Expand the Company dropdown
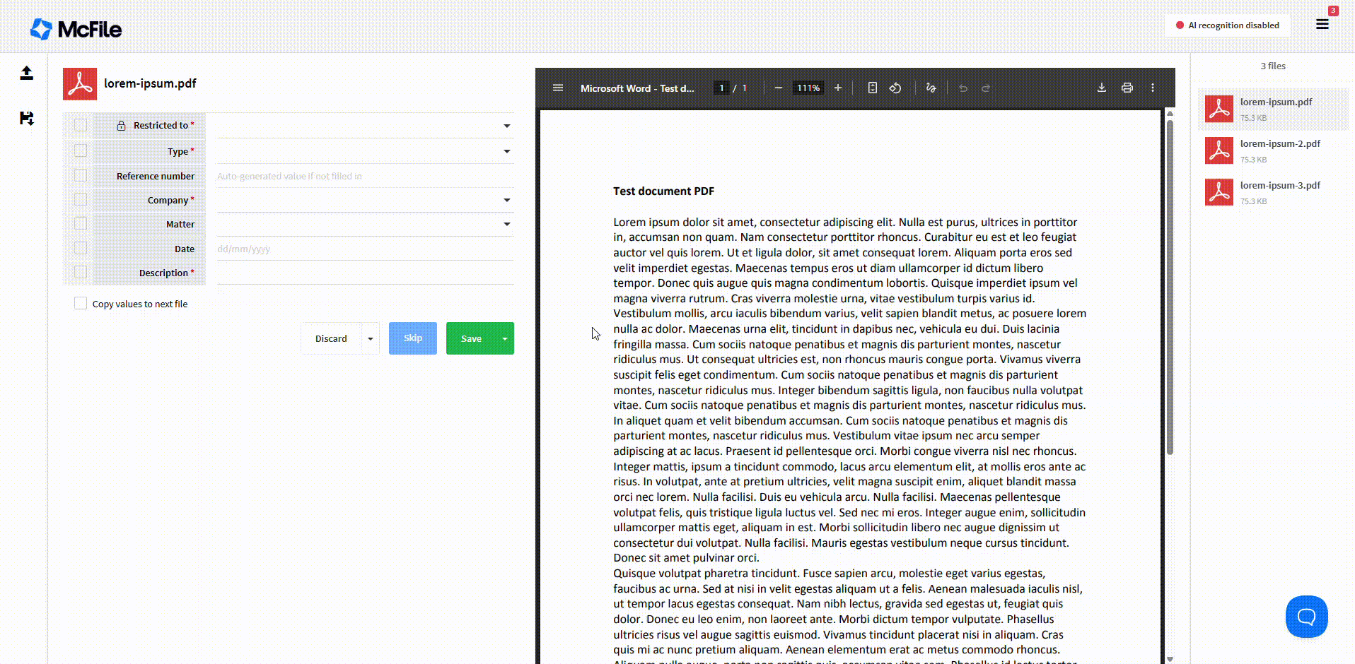This screenshot has height=664, width=1355. pyautogui.click(x=506, y=201)
